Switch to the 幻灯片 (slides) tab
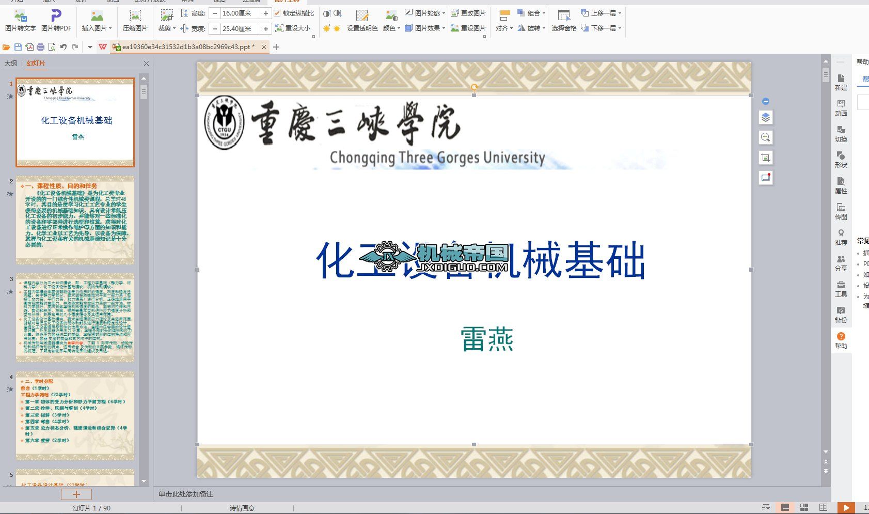The width and height of the screenshot is (869, 514). click(36, 64)
